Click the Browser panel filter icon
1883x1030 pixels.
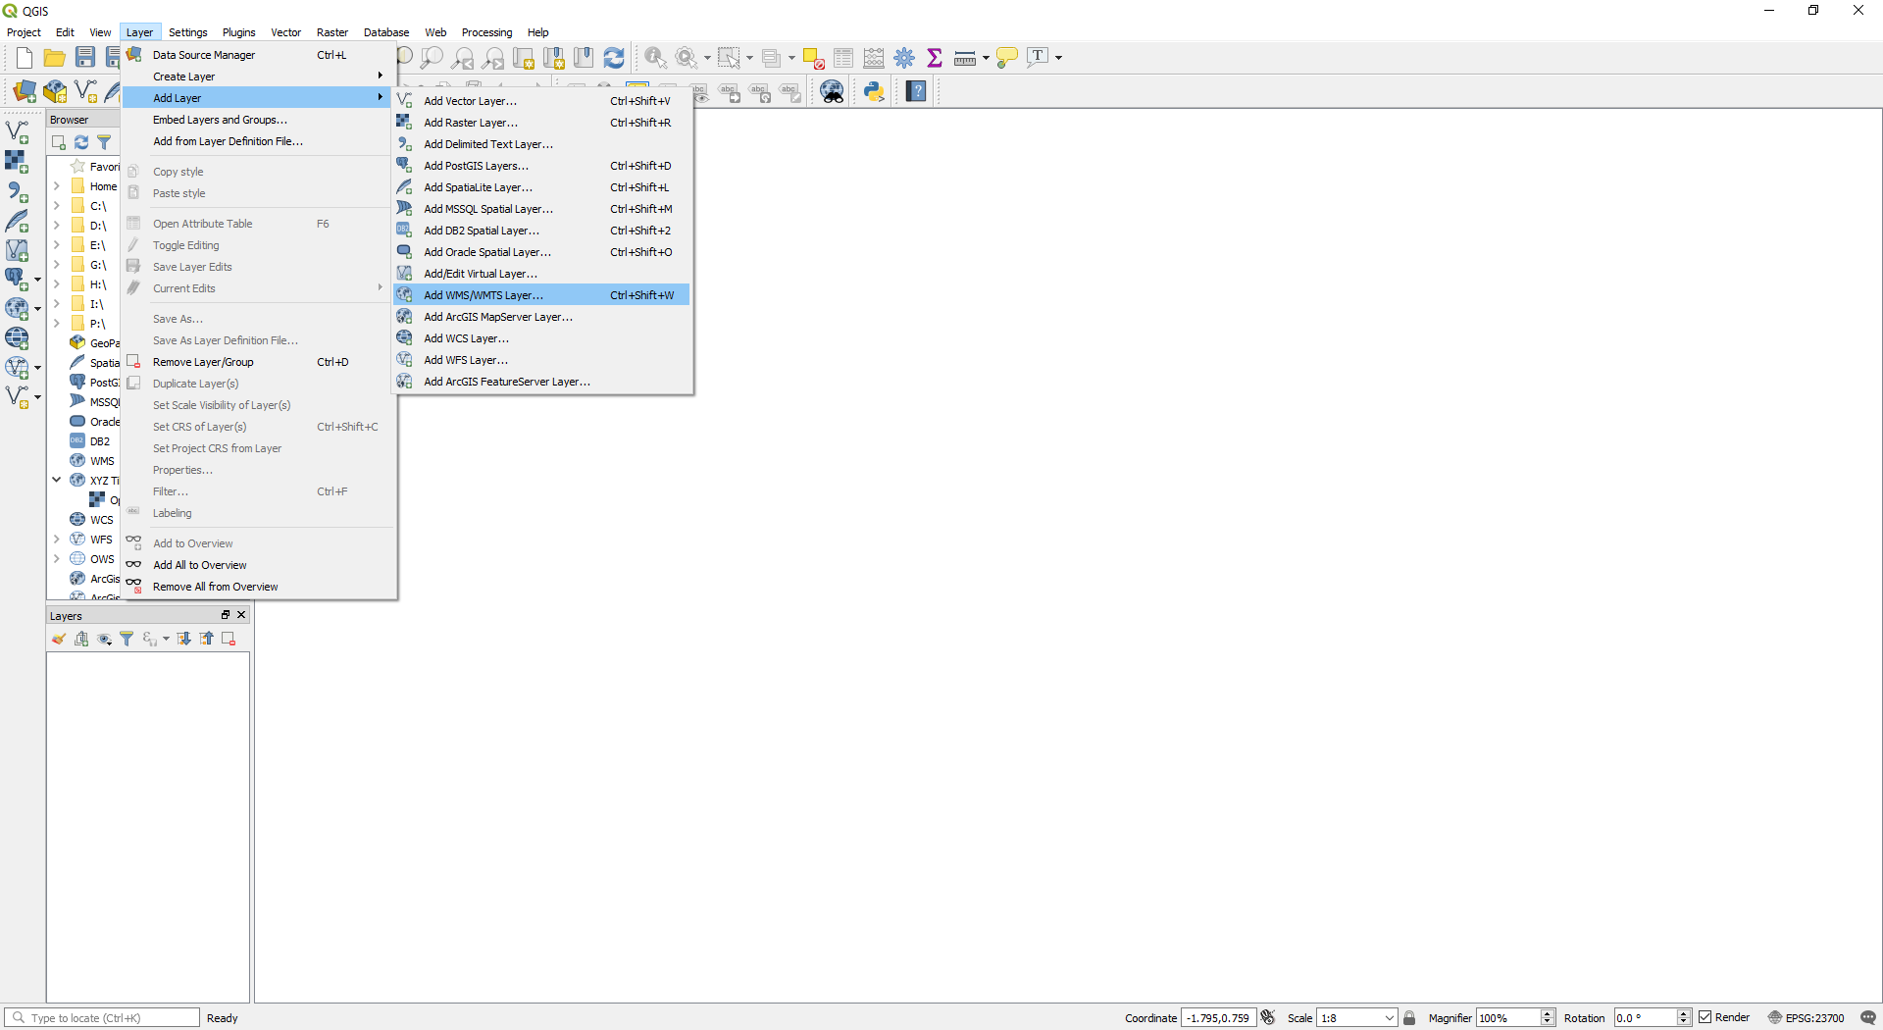[x=103, y=142]
